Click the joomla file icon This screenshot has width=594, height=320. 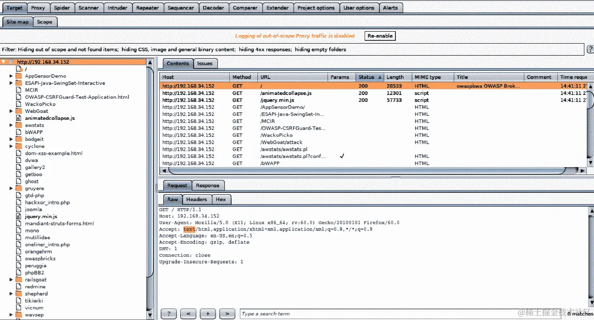pyautogui.click(x=19, y=209)
